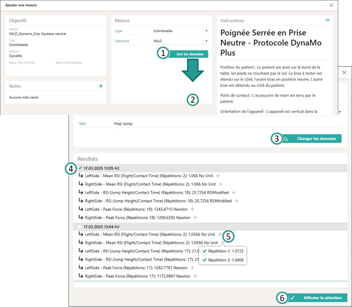Screen dimensions: 352x307
Task: Uncheck Répétition 2: 1,0408
Action: click(x=205, y=260)
